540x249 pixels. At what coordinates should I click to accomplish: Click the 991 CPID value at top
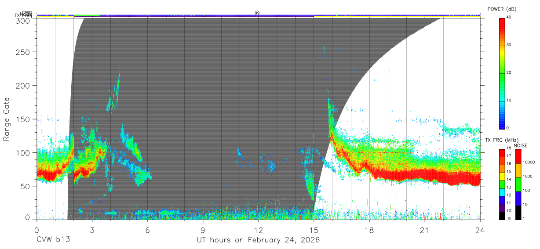[x=258, y=13]
